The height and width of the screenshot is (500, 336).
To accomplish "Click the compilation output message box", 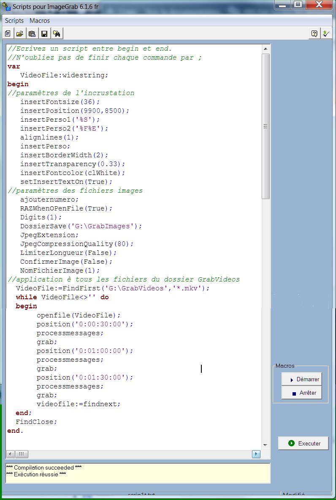I will (137, 473).
